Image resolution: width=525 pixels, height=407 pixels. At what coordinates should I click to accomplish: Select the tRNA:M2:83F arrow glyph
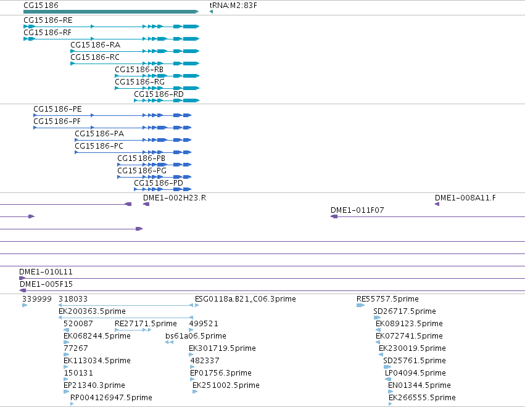click(x=211, y=12)
